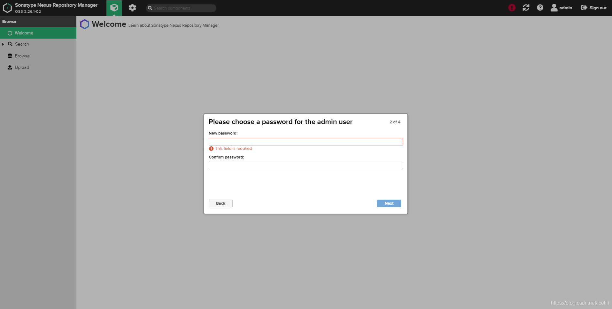Screen dimensions: 612x309
Task: Click the Back button in the dialog
Action: tap(221, 203)
